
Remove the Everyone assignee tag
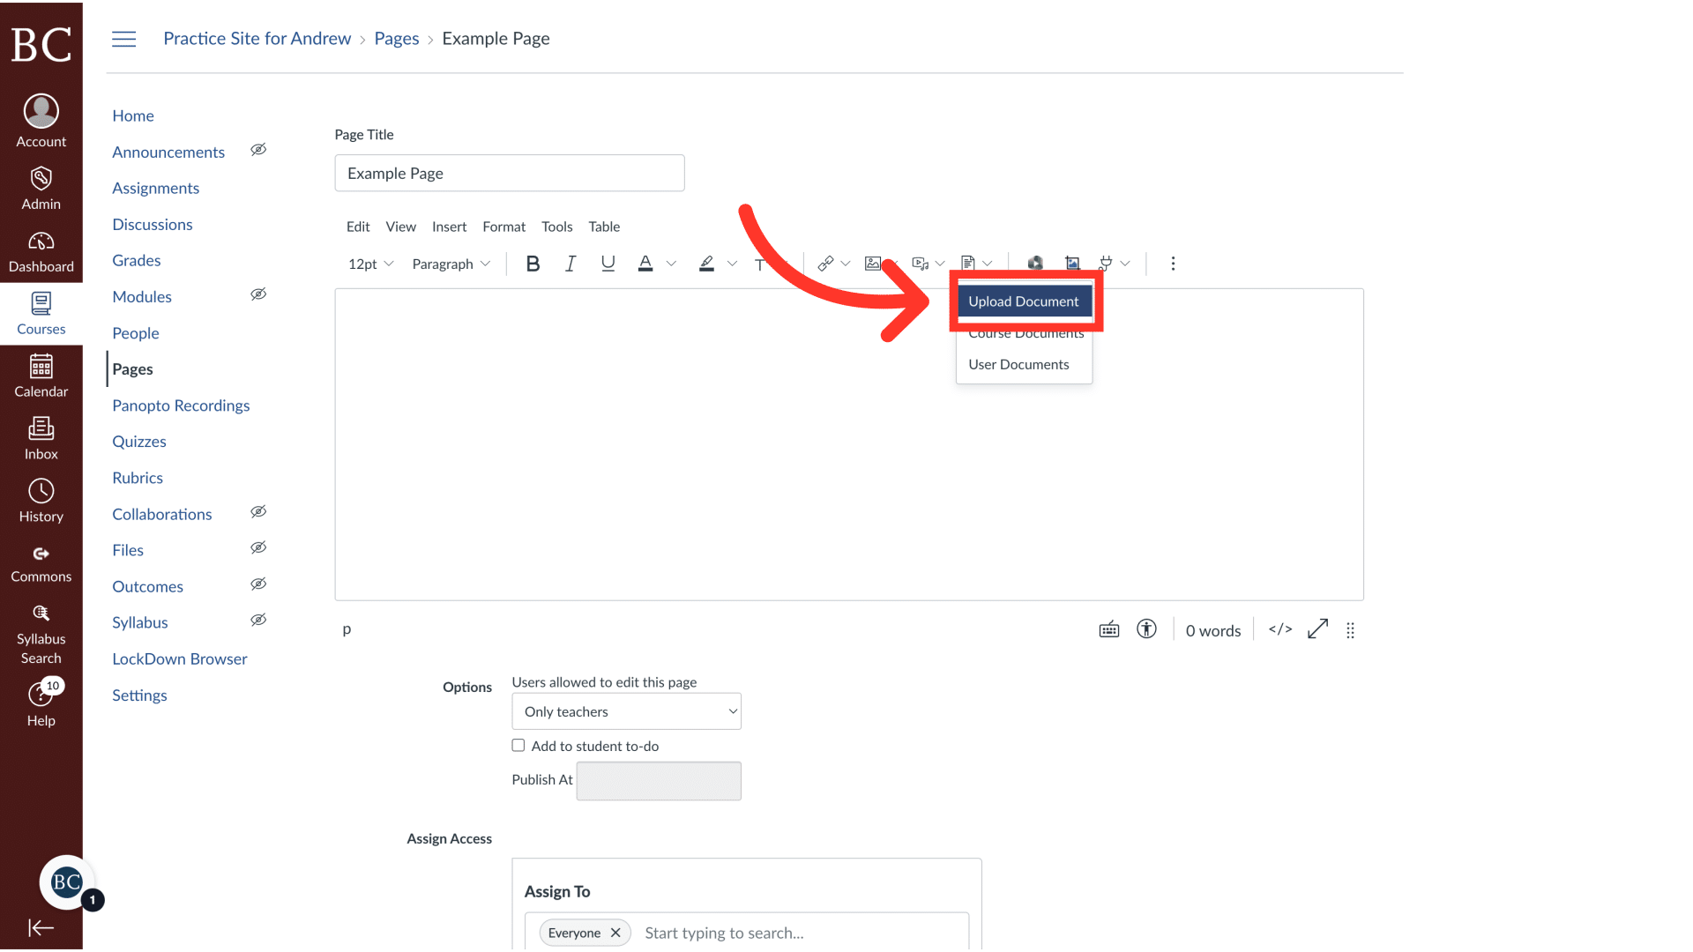pyautogui.click(x=615, y=933)
